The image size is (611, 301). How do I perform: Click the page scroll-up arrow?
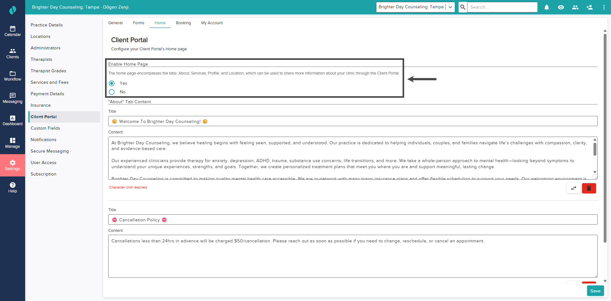coord(605,31)
